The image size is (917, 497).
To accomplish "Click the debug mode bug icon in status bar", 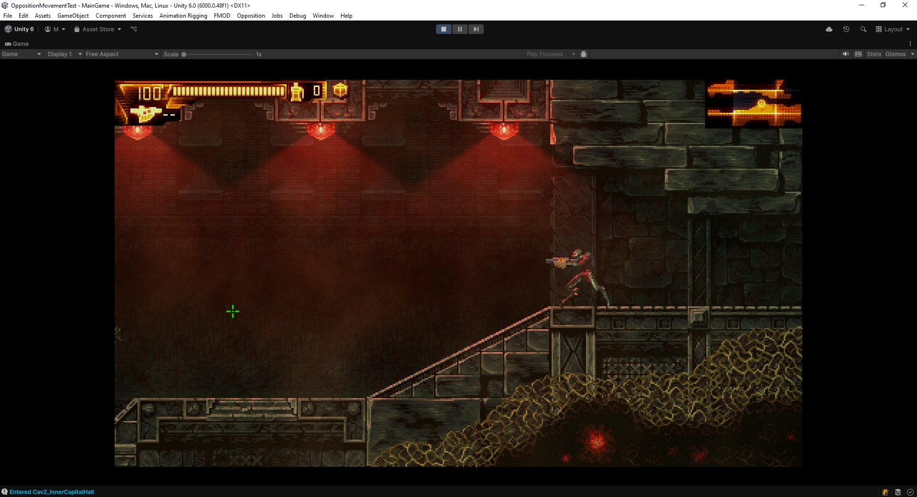I will pos(885,492).
